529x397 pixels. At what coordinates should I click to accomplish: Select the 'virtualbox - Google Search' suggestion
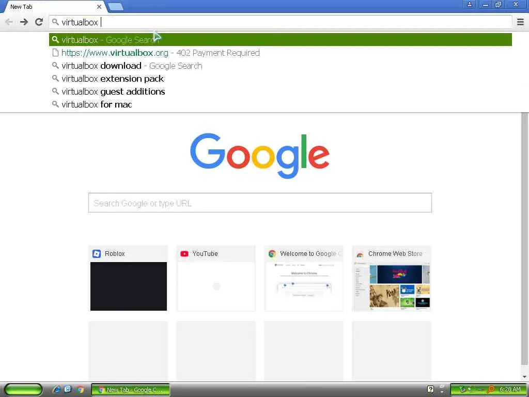[281, 39]
